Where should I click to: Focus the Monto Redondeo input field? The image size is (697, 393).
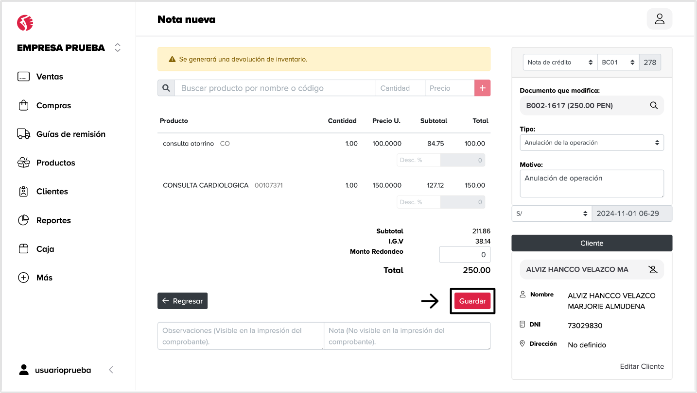[x=464, y=254]
